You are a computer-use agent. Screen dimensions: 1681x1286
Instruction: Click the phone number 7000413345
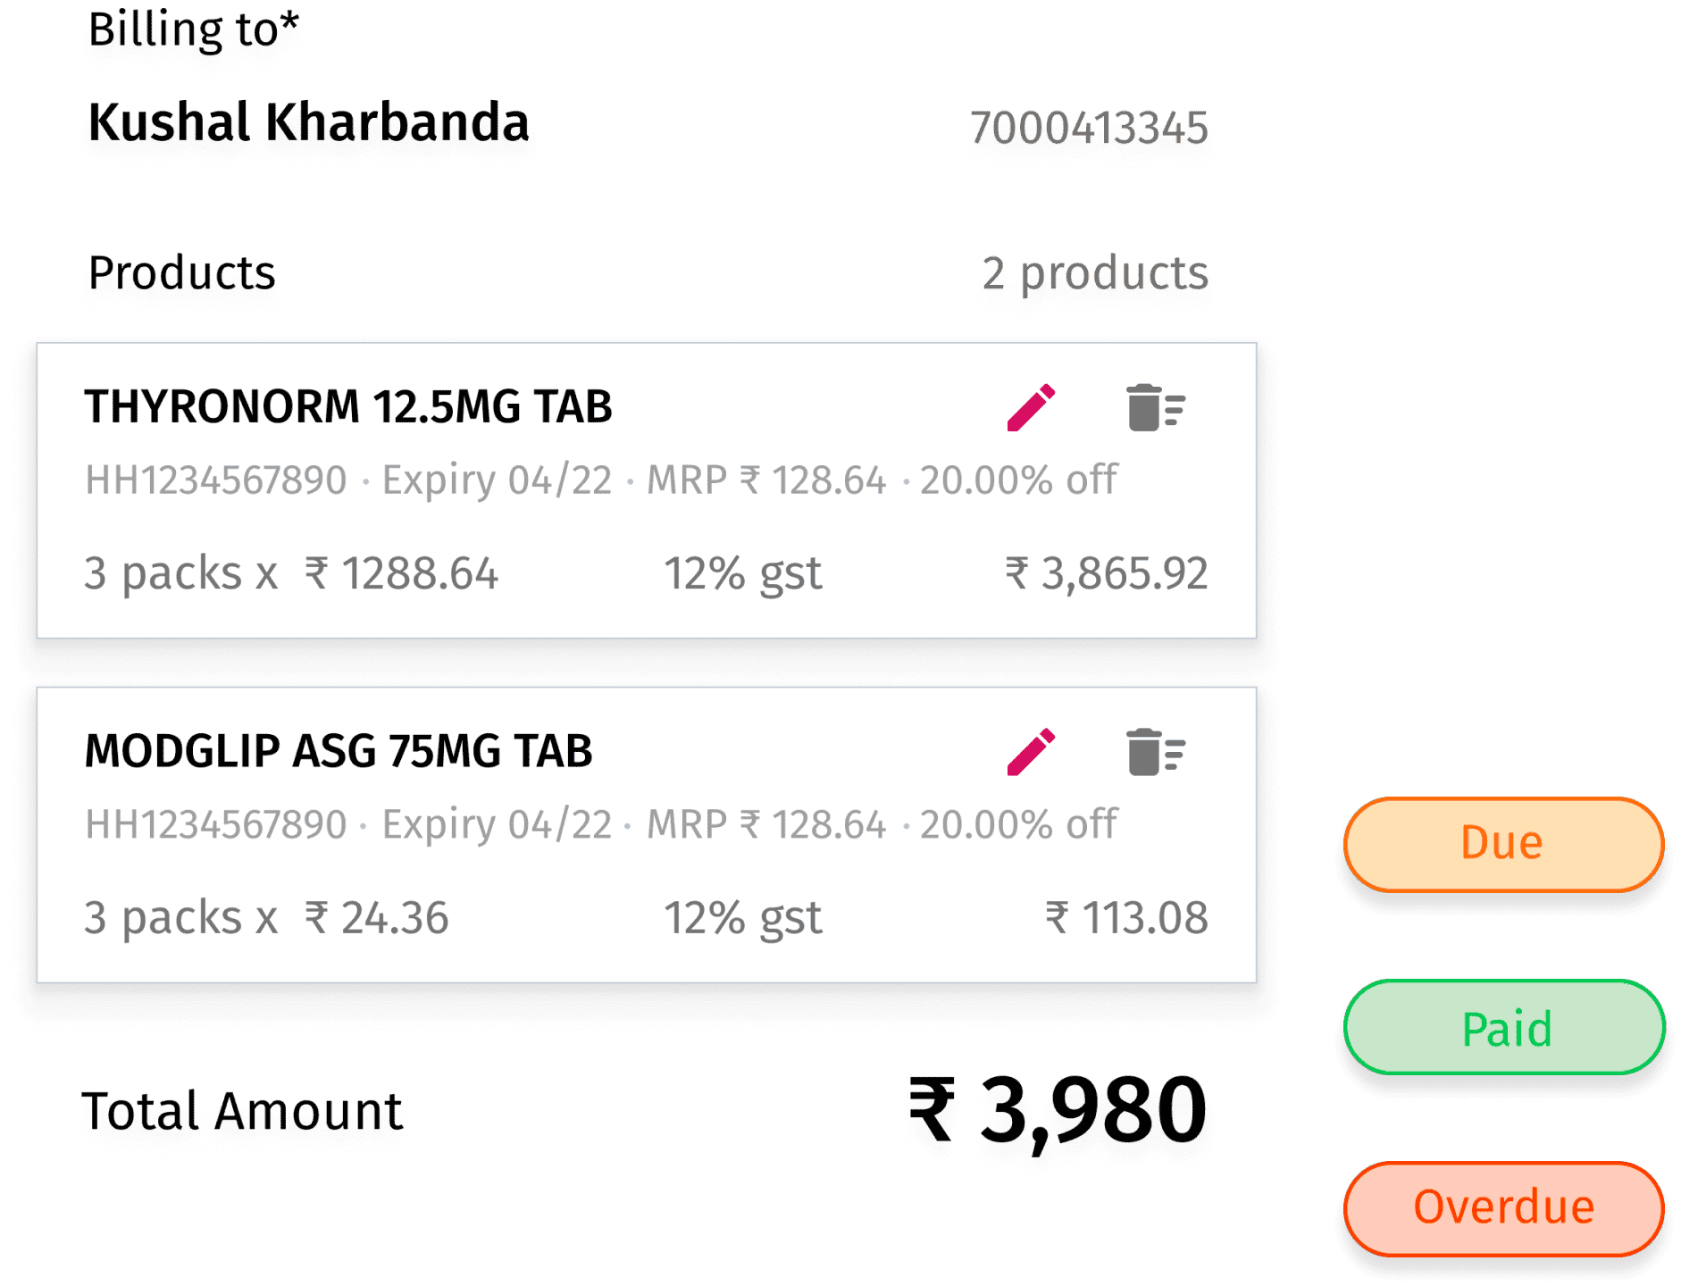[x=1089, y=128]
